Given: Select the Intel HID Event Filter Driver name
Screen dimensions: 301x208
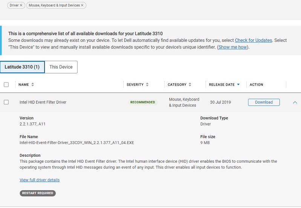Looking at the screenshot, I should pyautogui.click(x=43, y=102).
